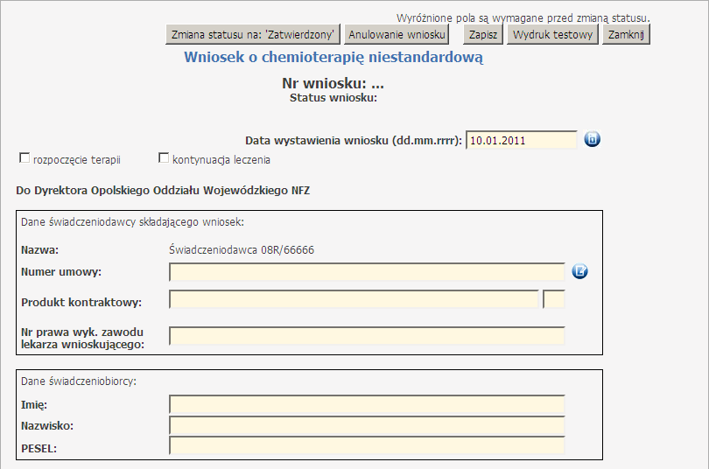Click the 'Anulowanie wniosku' button
The height and width of the screenshot is (469, 709).
coord(397,35)
